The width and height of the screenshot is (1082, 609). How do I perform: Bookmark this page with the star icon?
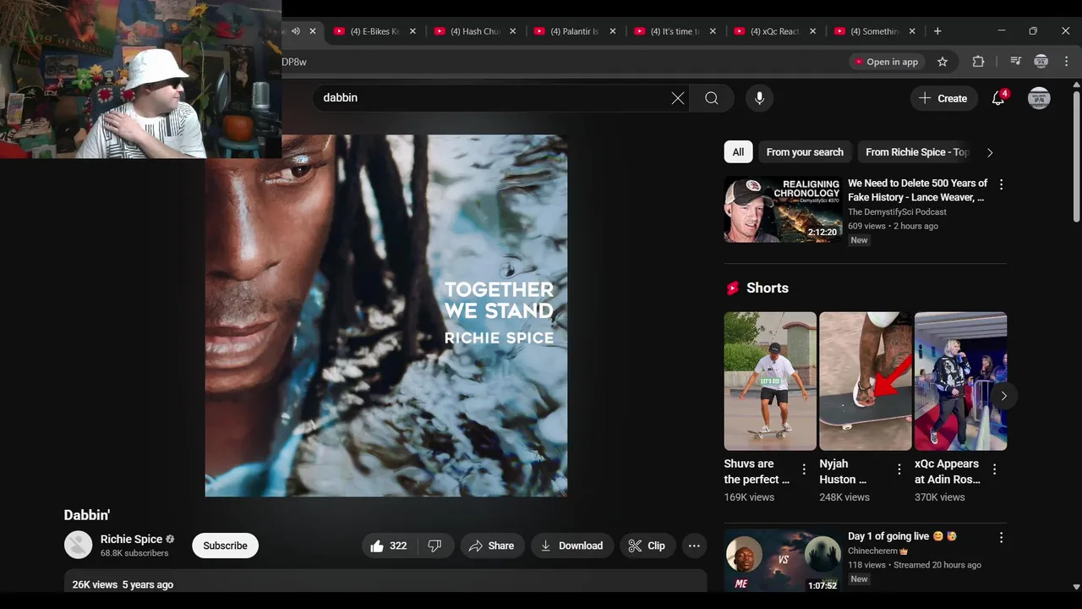pos(943,62)
